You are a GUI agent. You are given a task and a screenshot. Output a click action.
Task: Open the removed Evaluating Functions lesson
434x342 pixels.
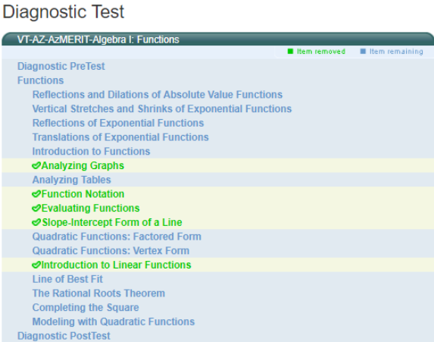point(90,208)
